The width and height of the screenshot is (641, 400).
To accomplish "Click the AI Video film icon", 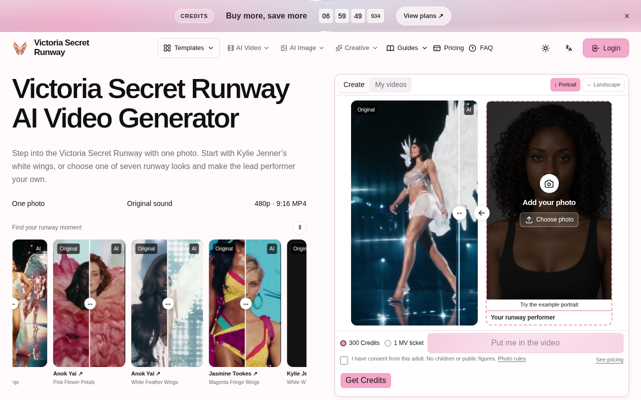I will tap(231, 48).
